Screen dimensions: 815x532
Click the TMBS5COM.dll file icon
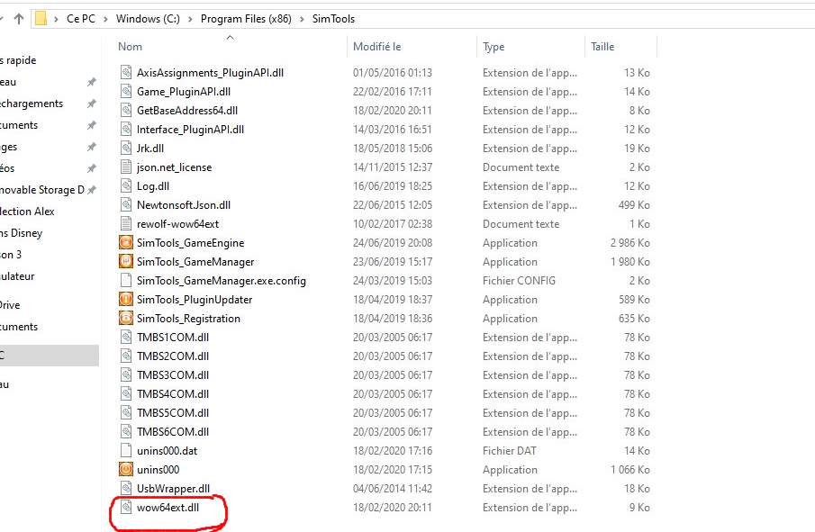(x=126, y=412)
